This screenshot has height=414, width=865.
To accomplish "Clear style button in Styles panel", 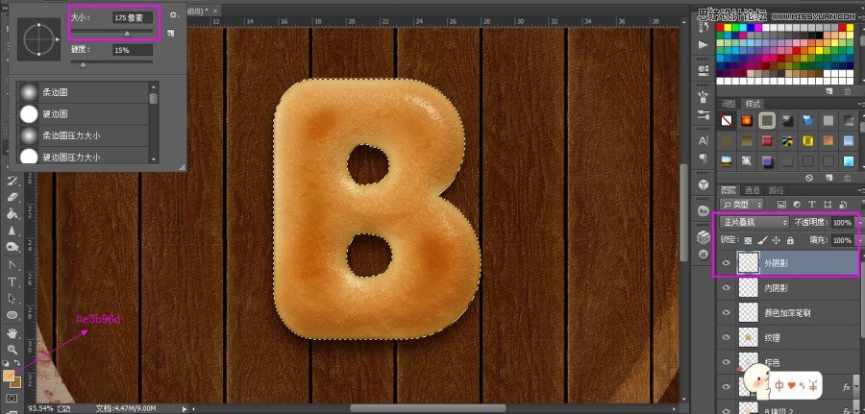I will pyautogui.click(x=809, y=178).
